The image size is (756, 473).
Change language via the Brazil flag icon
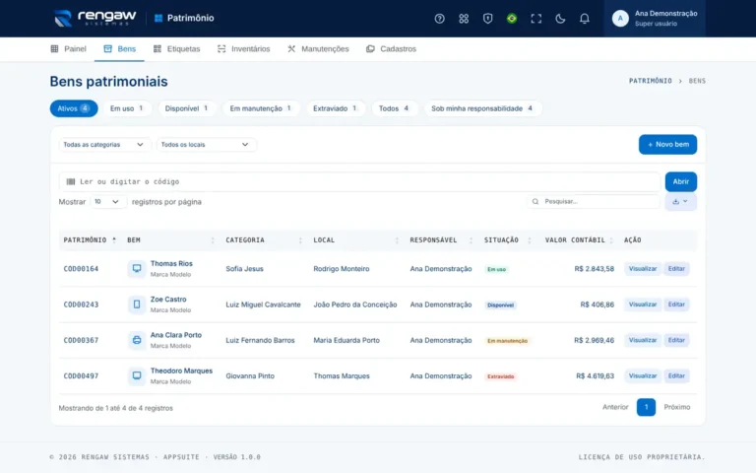click(x=512, y=19)
